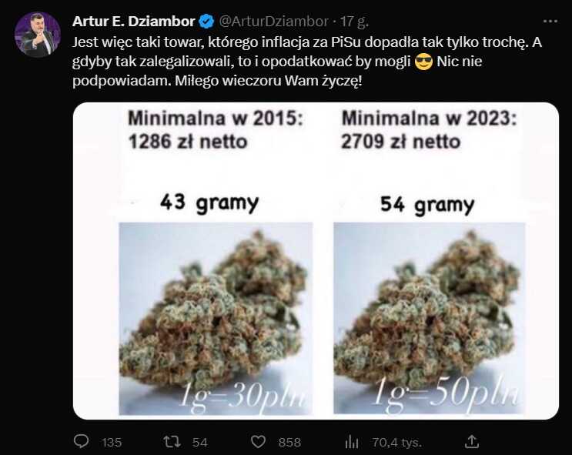Screen dimensions: 572x455
Task: Open Artur Dziambor's profile avatar
Action: tap(38, 35)
